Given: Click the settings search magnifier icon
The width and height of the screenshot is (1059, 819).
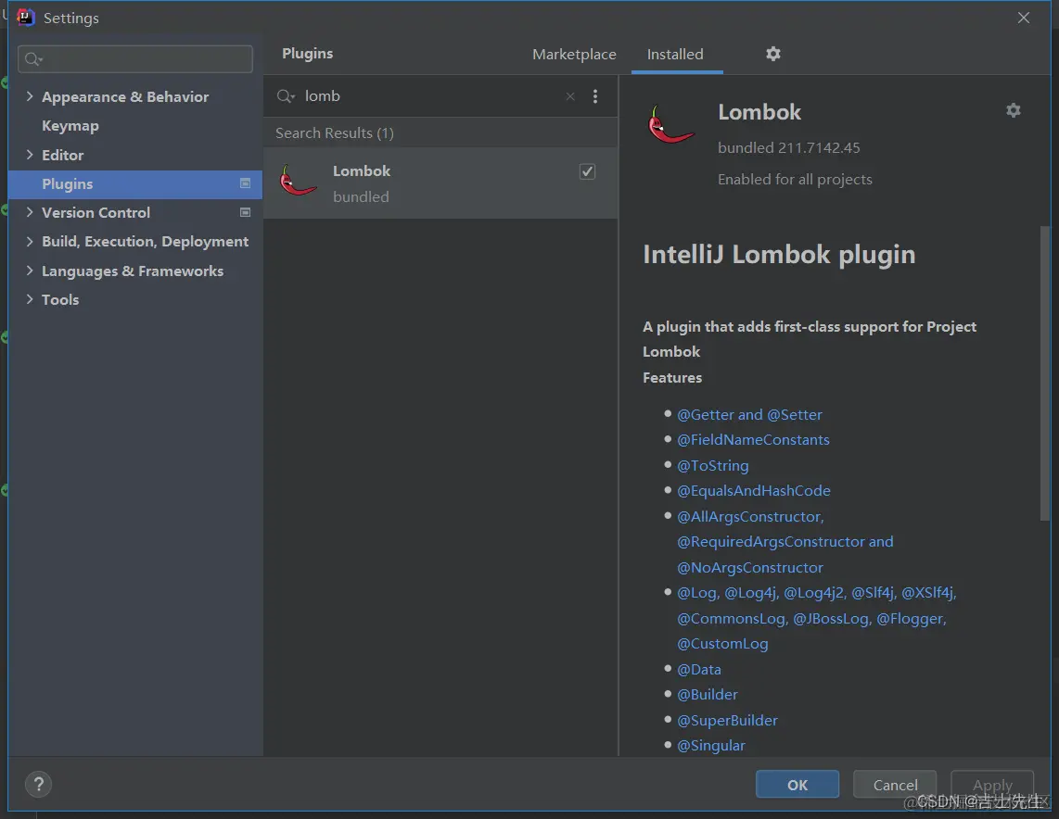Looking at the screenshot, I should coord(33,59).
